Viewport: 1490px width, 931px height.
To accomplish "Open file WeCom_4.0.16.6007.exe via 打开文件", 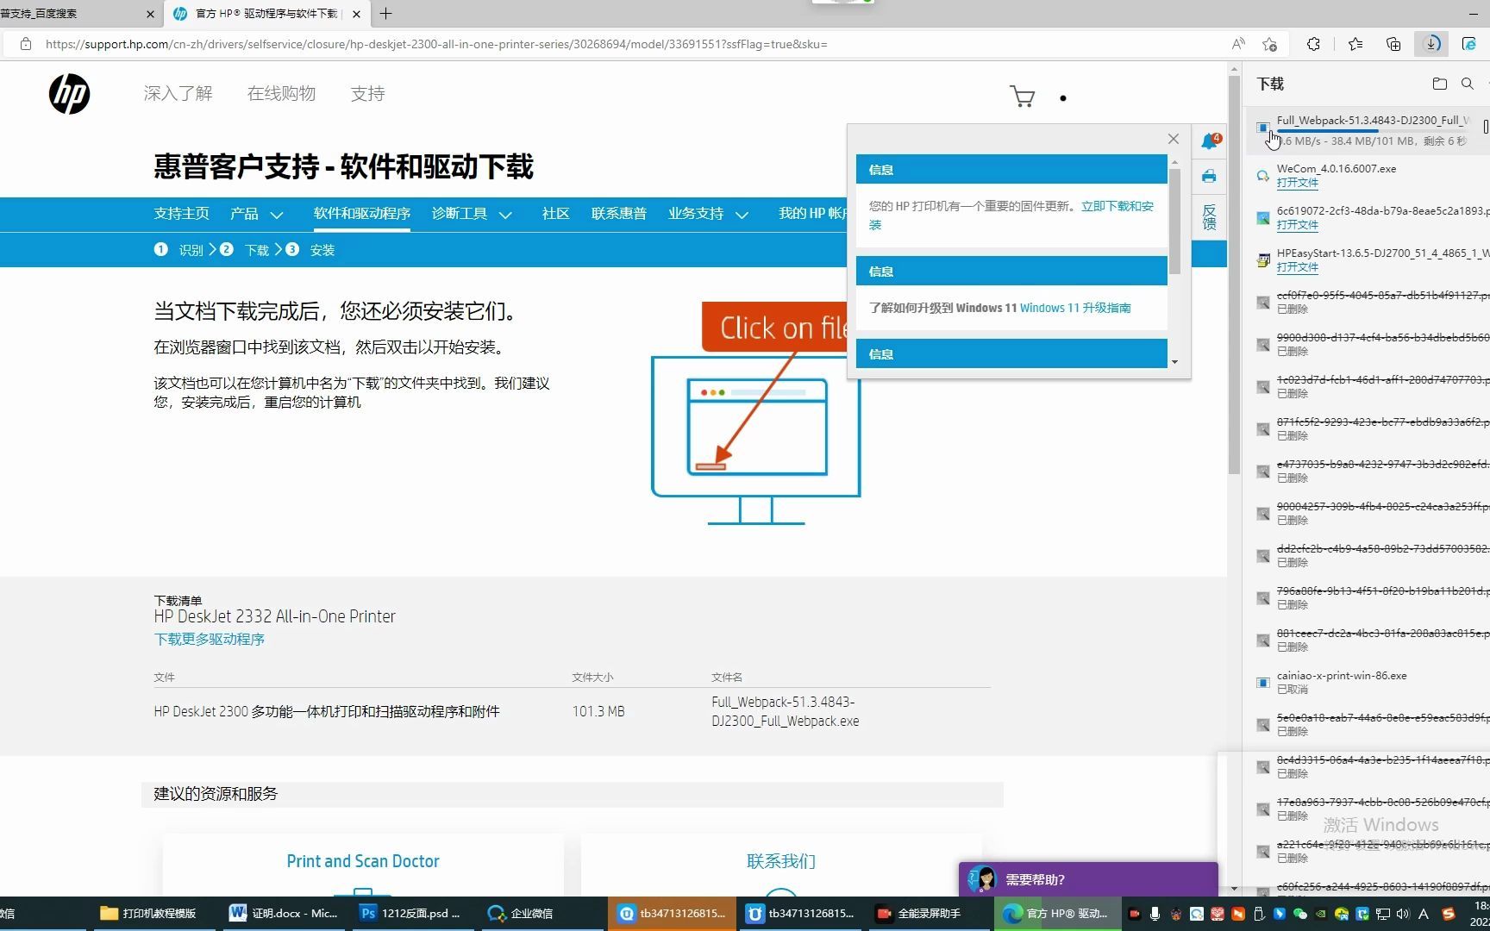I will [1297, 183].
